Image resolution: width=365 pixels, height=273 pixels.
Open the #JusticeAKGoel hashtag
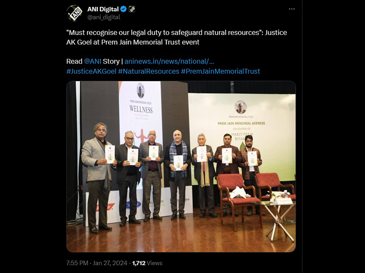[91, 71]
